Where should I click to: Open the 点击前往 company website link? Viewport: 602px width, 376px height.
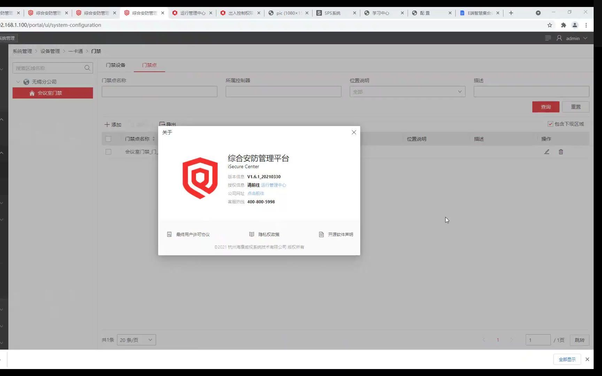pos(256,194)
